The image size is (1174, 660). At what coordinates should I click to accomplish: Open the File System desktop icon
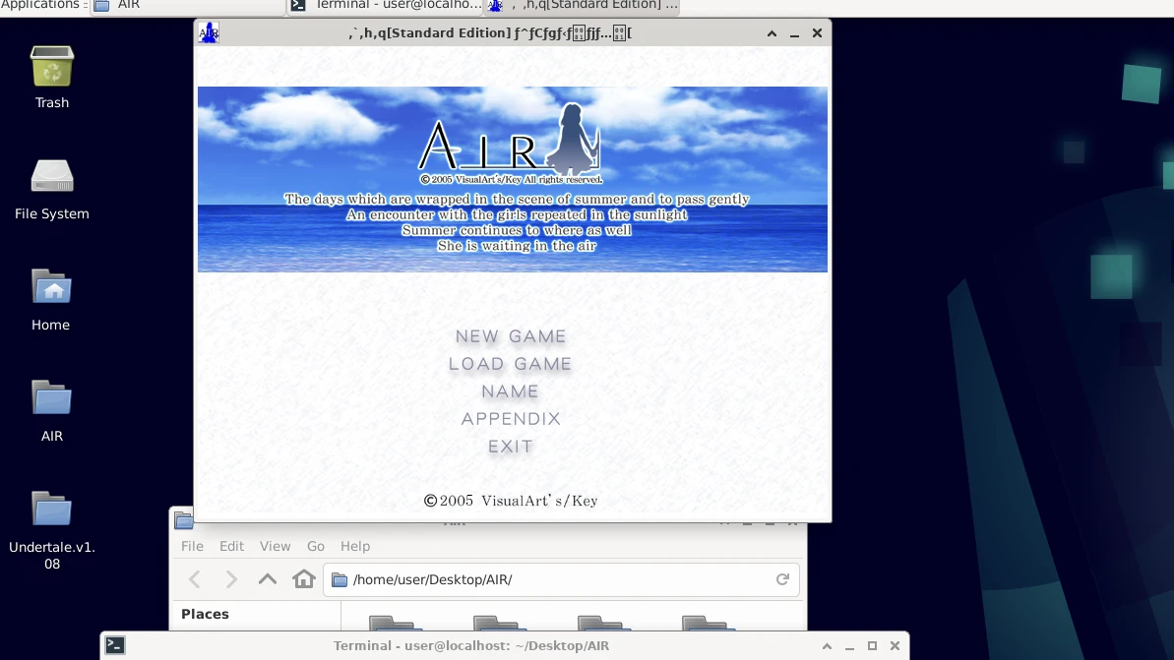click(x=52, y=178)
